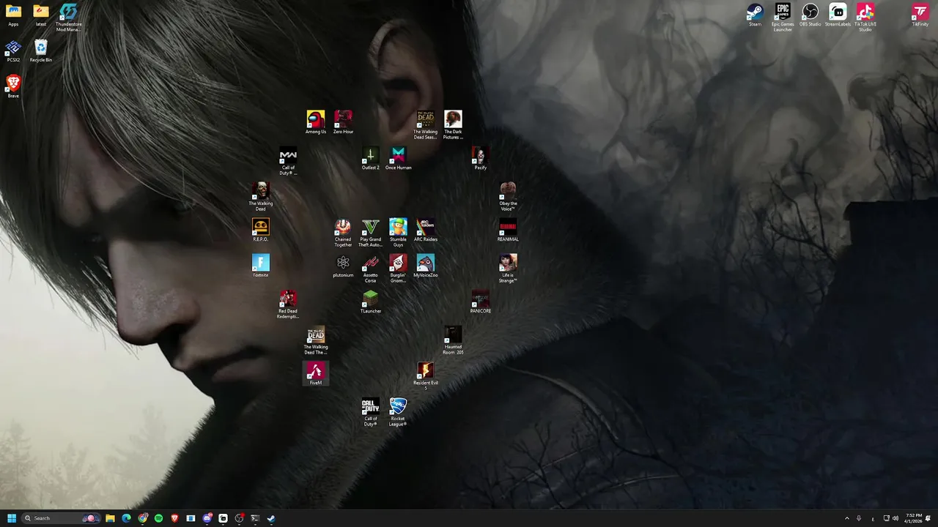Launch TLauncher from the desktop
Viewport: 938px width, 527px height.
click(371, 302)
